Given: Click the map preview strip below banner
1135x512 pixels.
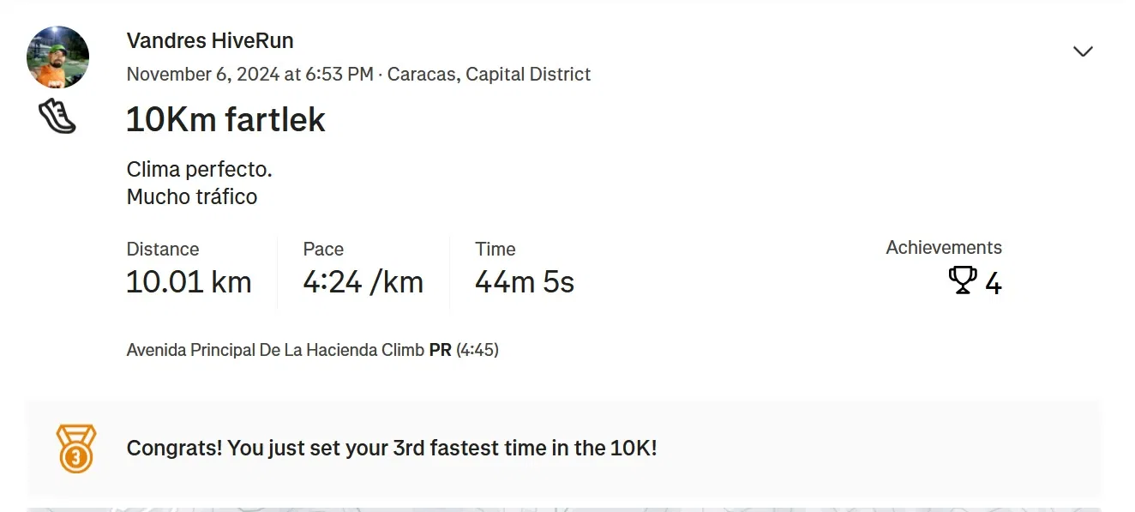Looking at the screenshot, I should pyautogui.click(x=563, y=509).
